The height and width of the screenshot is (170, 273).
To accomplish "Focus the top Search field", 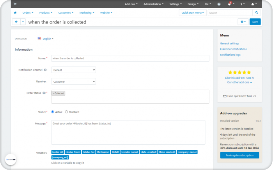I will pos(230,12).
